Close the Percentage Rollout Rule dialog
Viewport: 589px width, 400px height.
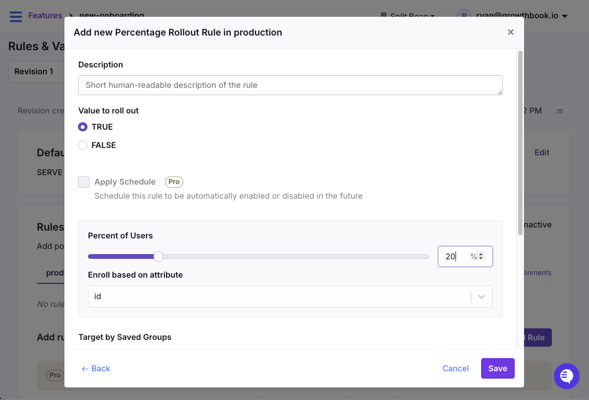[x=510, y=32]
